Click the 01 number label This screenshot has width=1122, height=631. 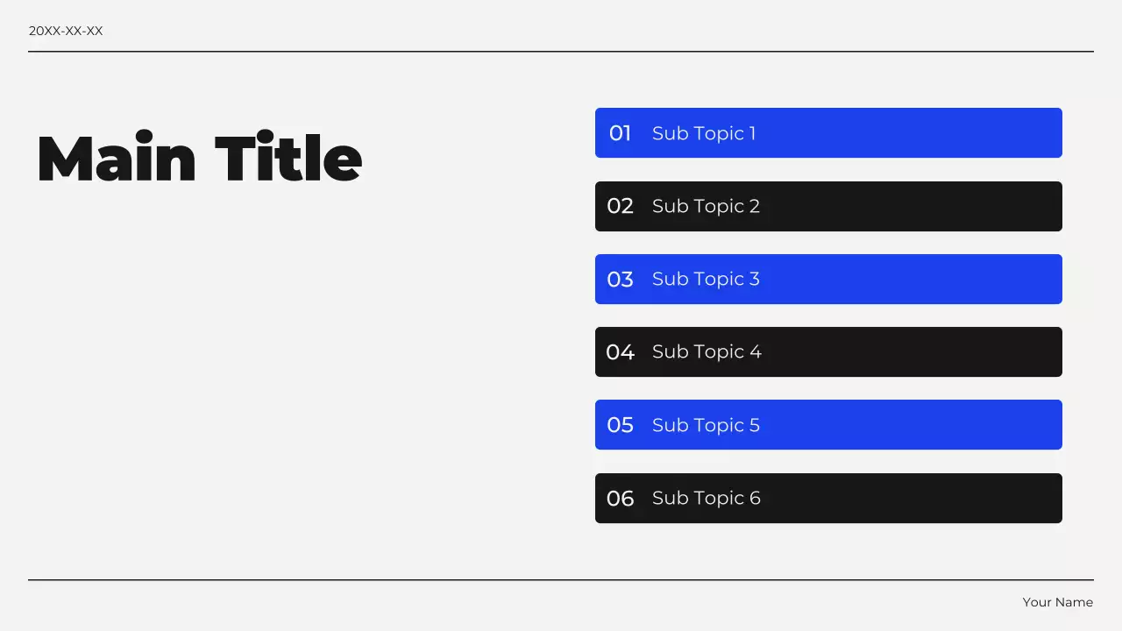(x=620, y=133)
